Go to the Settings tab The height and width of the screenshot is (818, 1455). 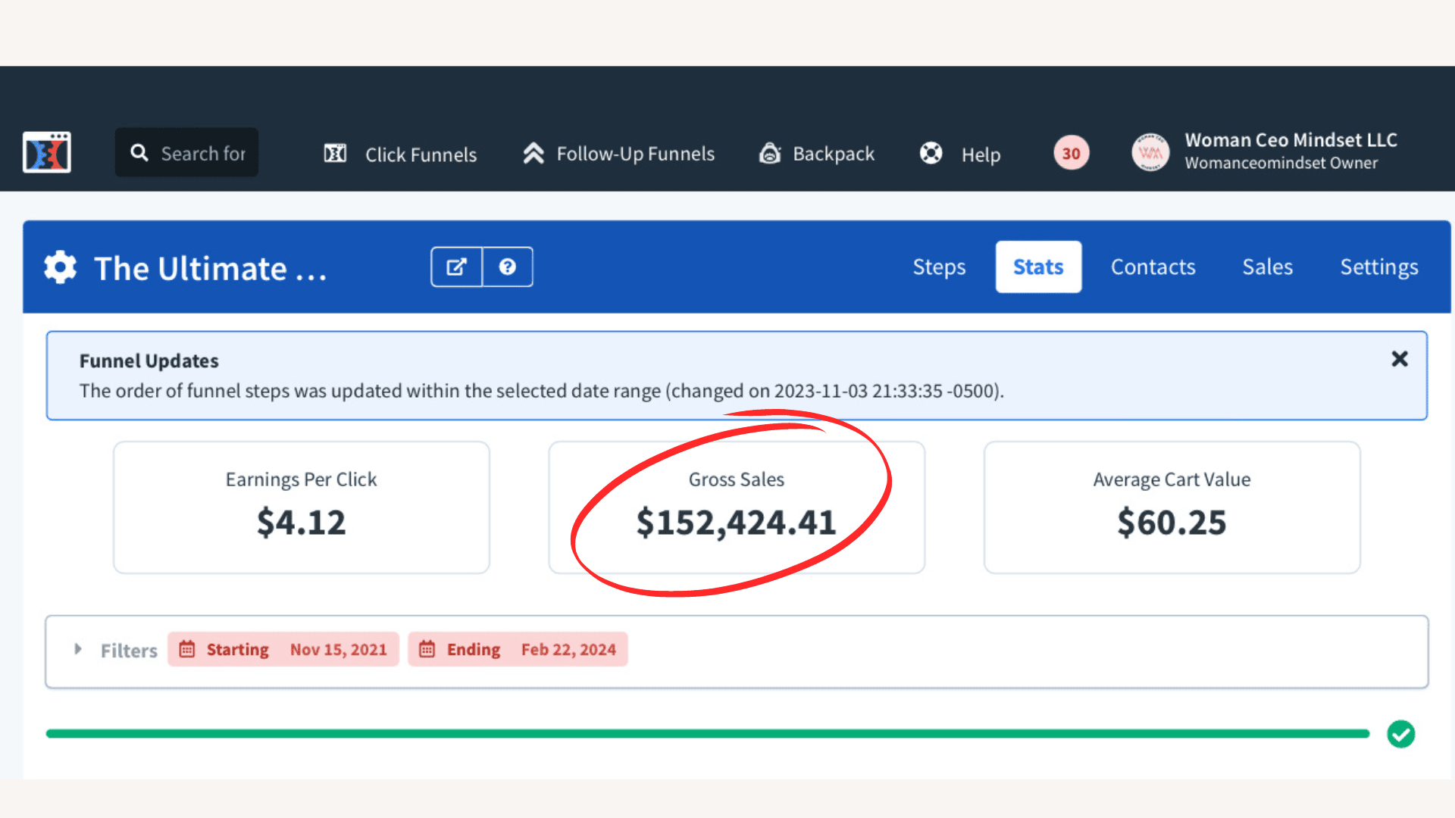point(1378,267)
